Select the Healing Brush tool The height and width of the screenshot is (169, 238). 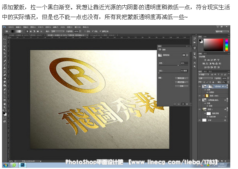pos(4,61)
